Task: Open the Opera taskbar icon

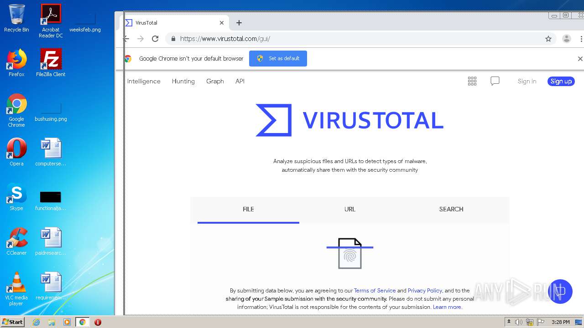Action: point(98,322)
